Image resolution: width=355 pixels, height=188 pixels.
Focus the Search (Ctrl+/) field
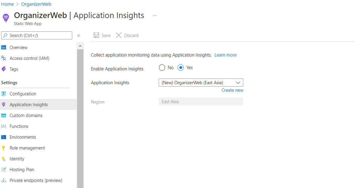pyautogui.click(x=37, y=35)
